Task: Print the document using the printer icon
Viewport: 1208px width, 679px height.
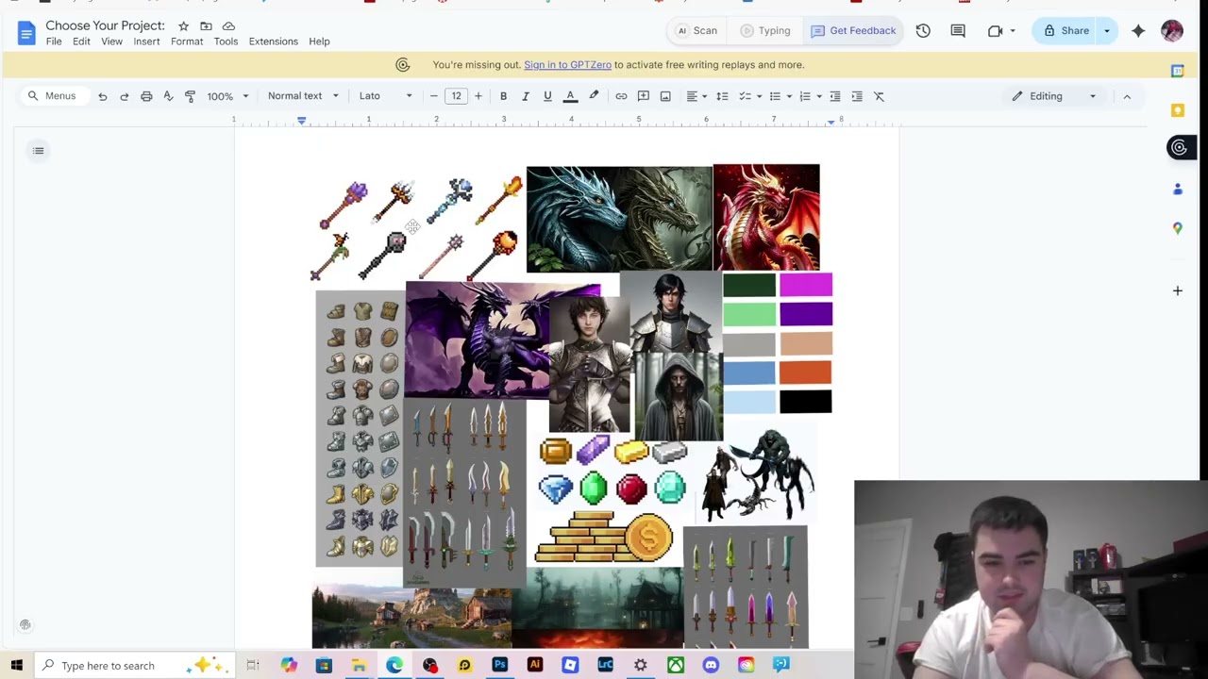Action: point(146,96)
